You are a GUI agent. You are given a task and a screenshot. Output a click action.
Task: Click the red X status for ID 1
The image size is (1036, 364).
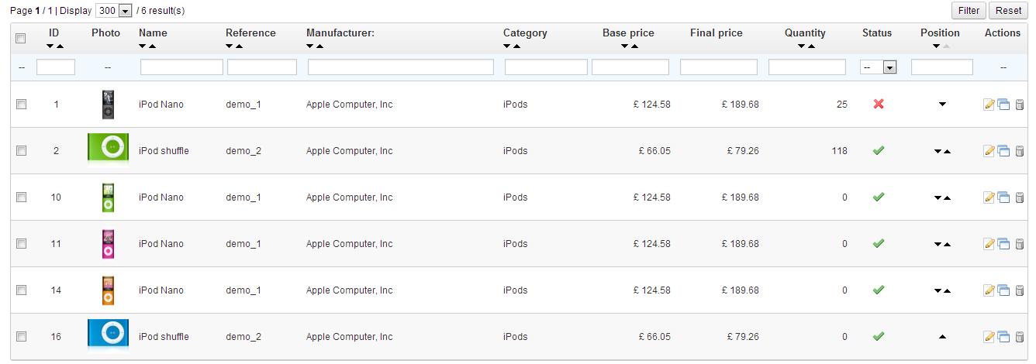(x=879, y=105)
